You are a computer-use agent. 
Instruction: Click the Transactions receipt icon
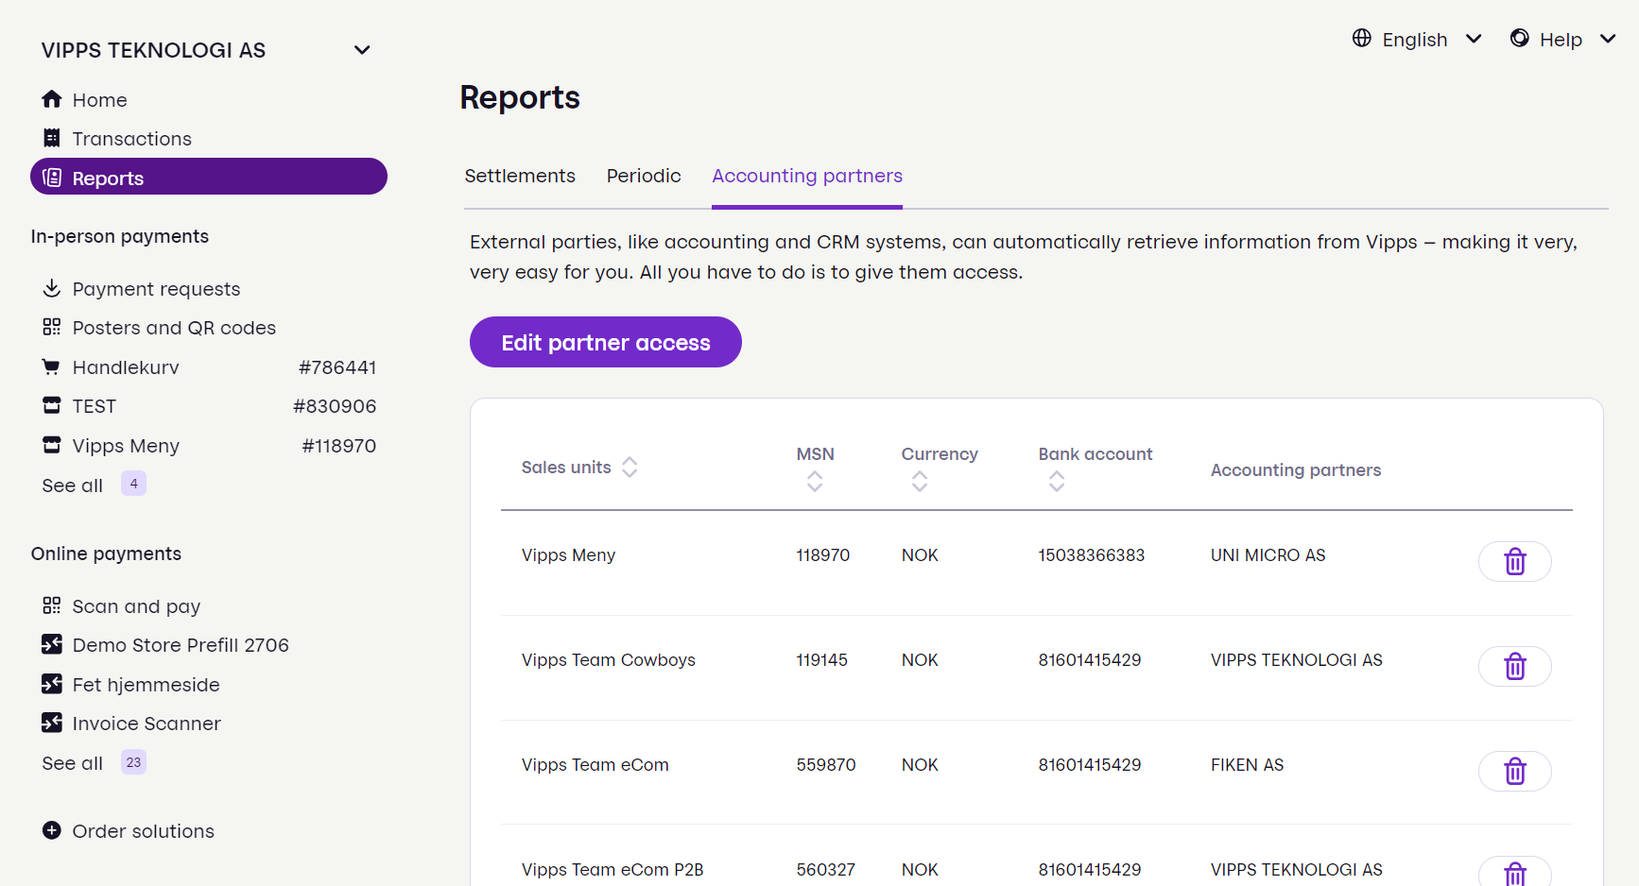coord(52,138)
